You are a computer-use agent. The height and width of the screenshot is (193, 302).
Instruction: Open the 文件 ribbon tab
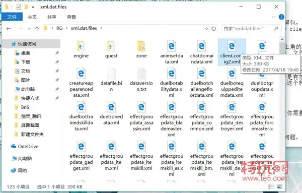coord(12,17)
